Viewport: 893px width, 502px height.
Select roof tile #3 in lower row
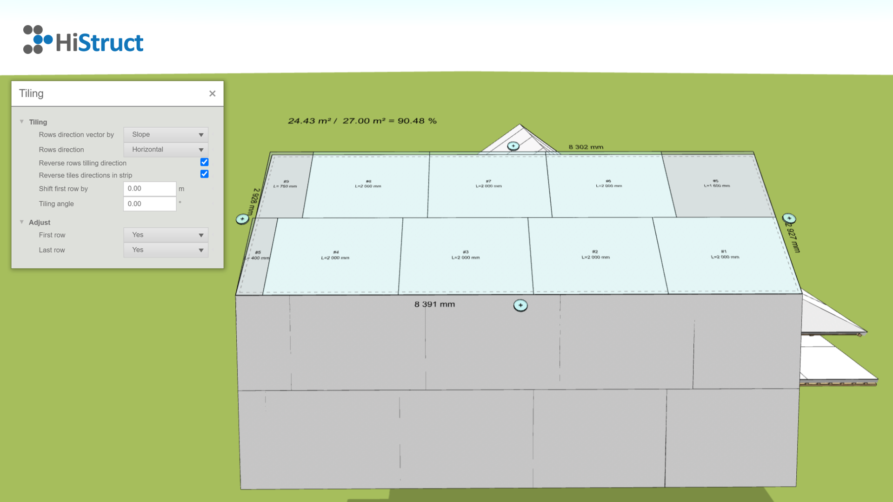(x=465, y=255)
